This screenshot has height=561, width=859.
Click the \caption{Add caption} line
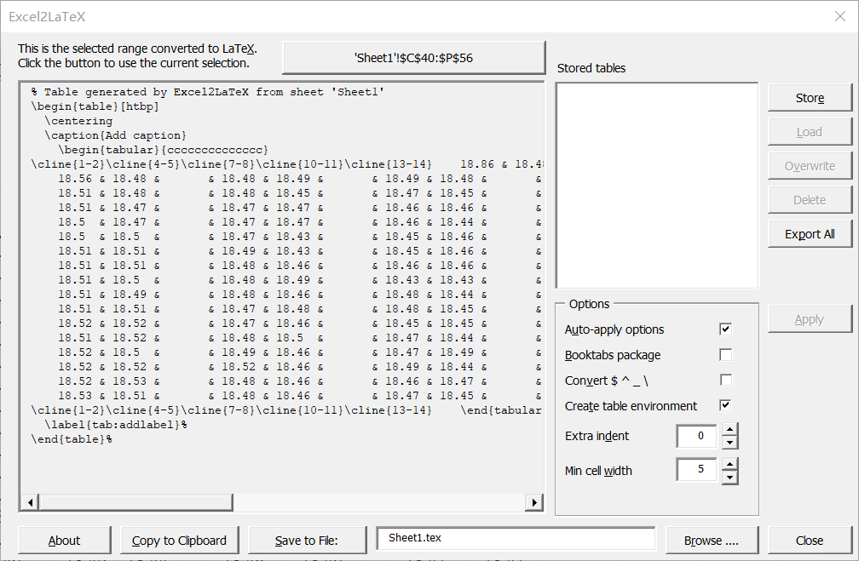click(116, 135)
